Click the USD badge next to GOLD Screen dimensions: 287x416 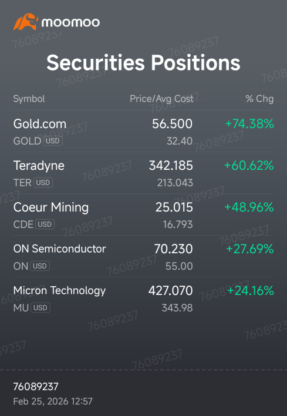[x=53, y=141]
